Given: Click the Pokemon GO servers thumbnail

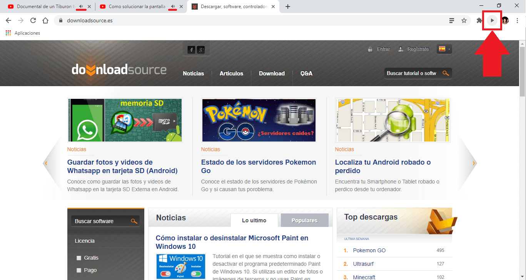Looking at the screenshot, I should pos(259,120).
